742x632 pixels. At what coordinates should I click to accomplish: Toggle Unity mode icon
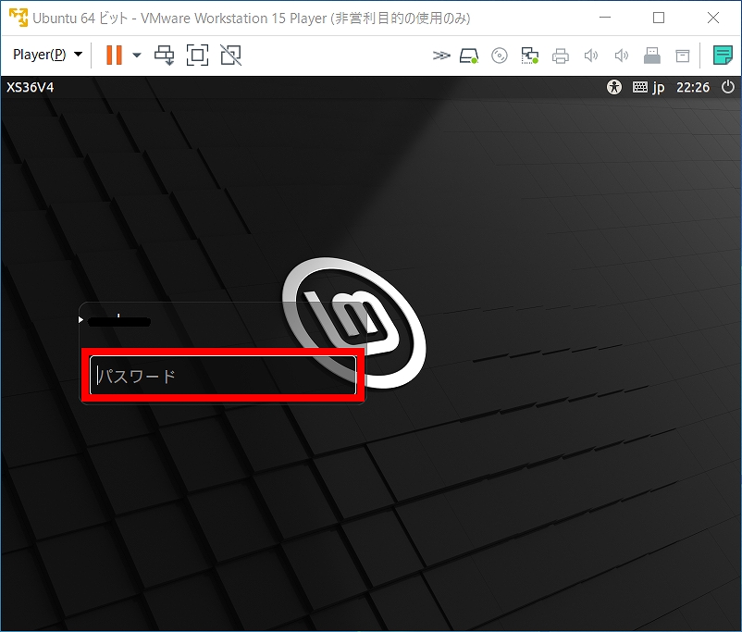click(231, 55)
